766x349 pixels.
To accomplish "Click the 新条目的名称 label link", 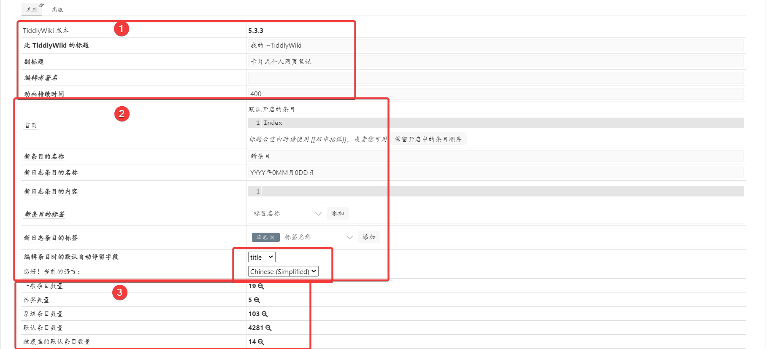I will pyautogui.click(x=44, y=156).
